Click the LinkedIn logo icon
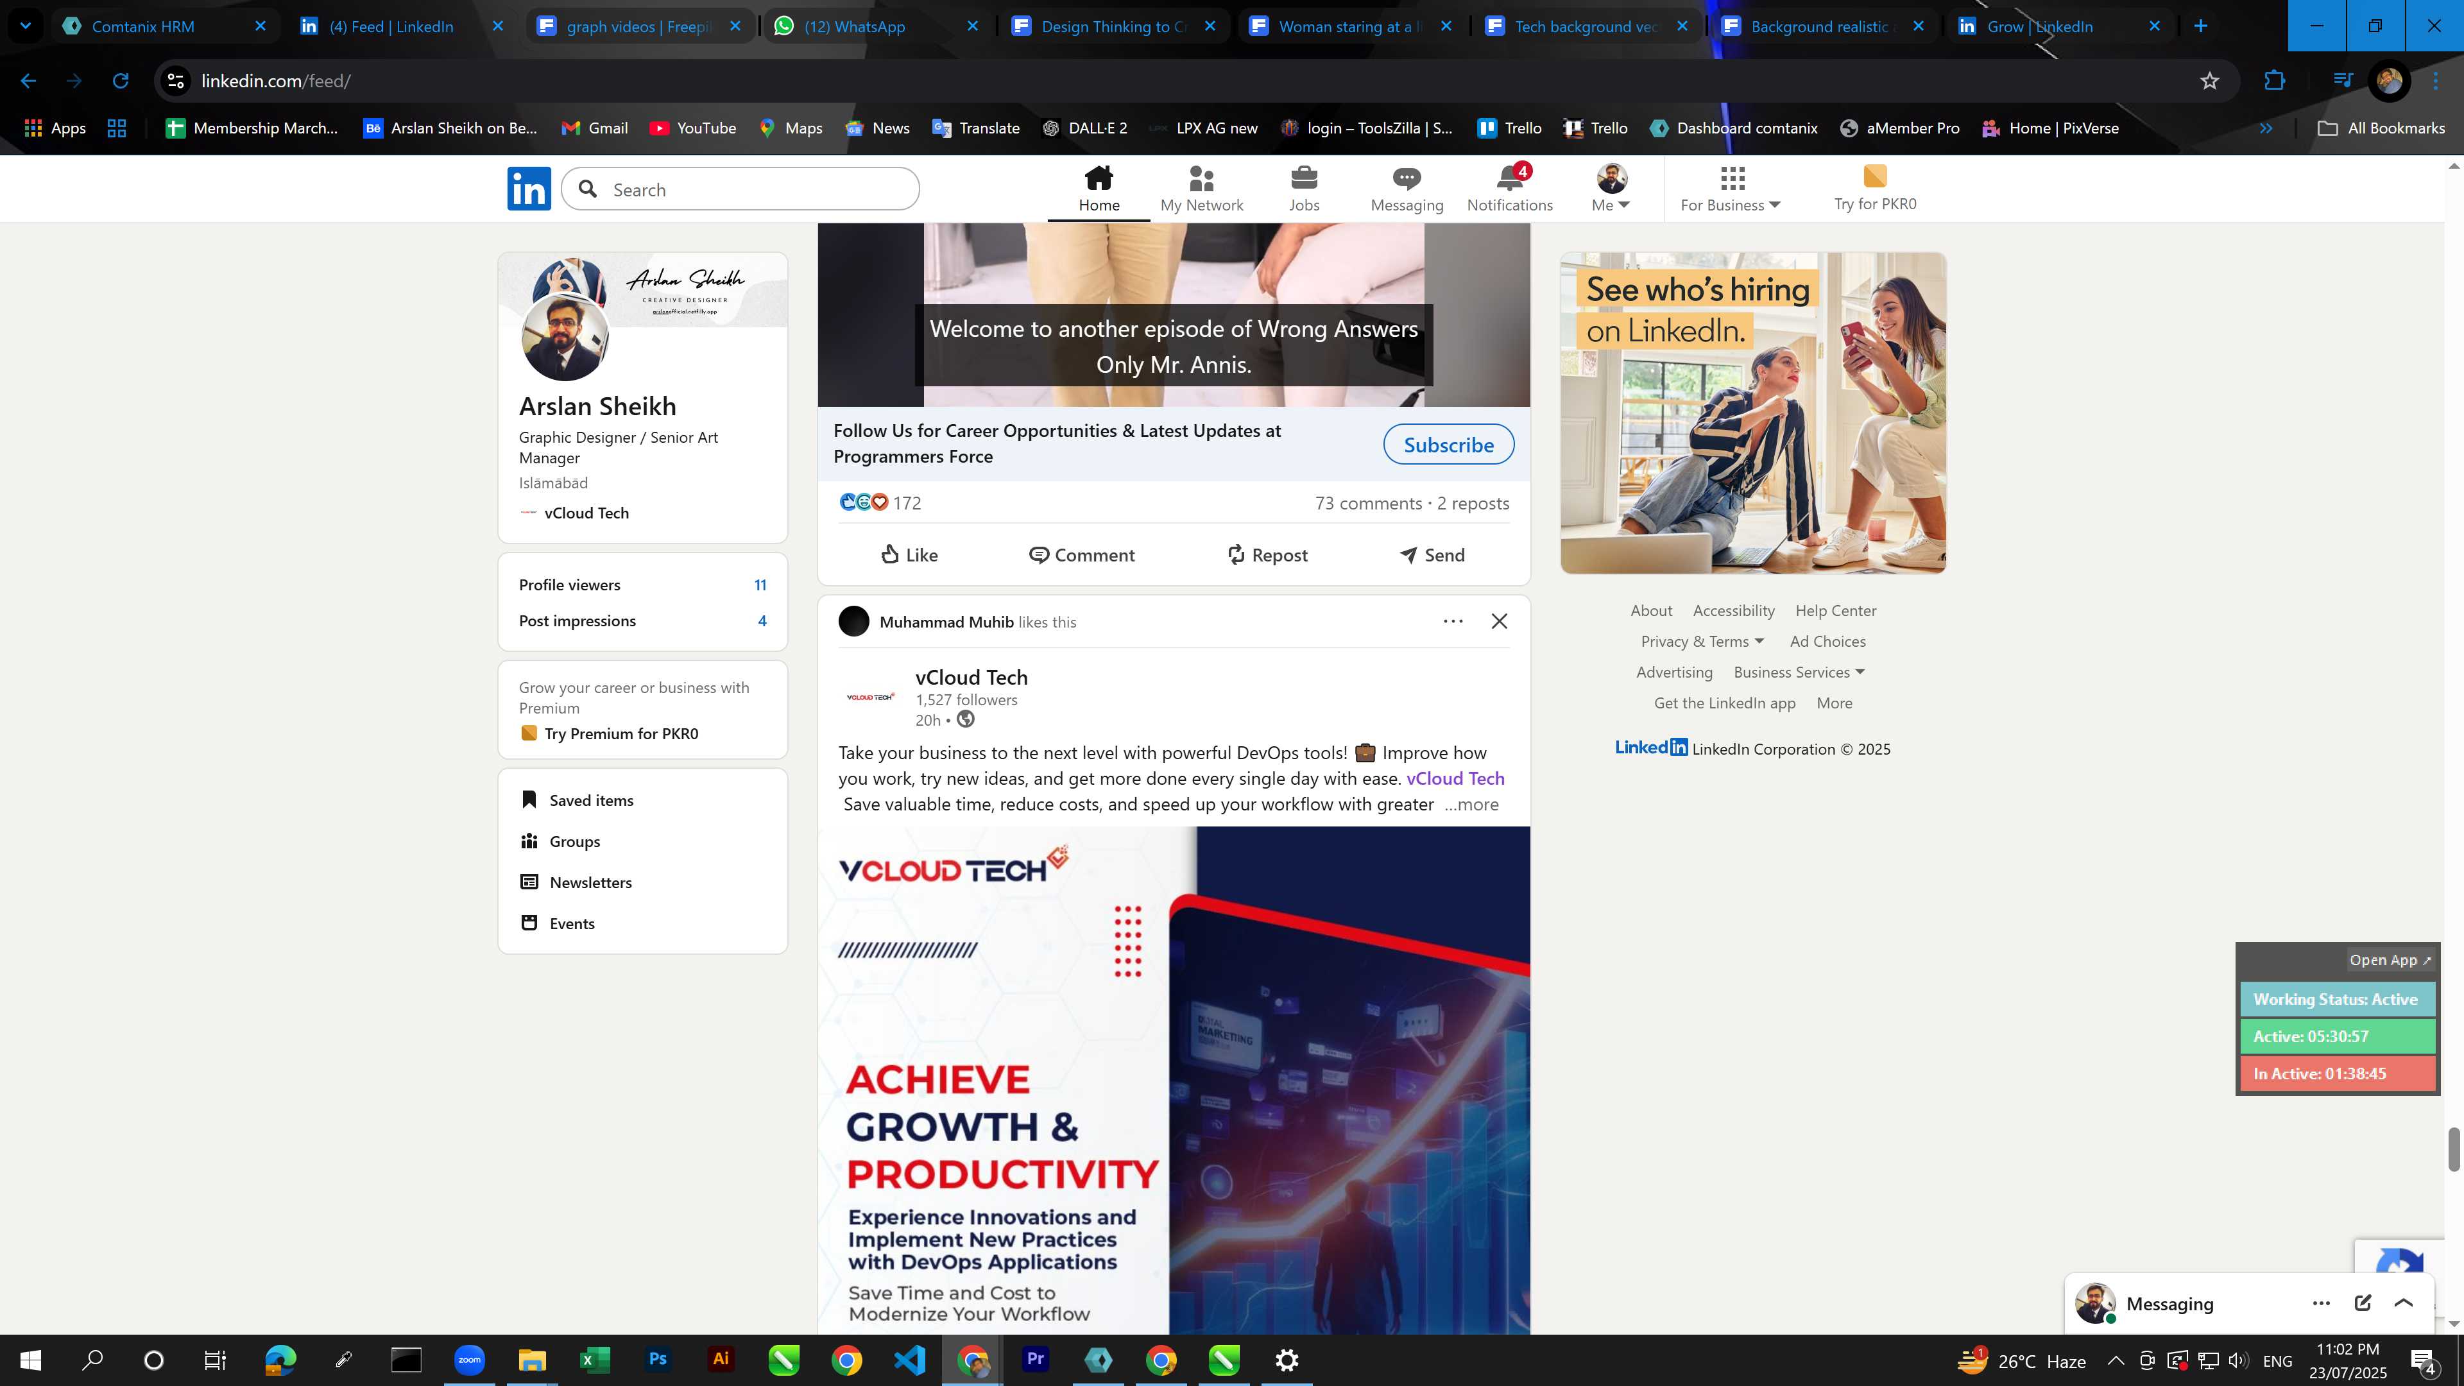Screen dimensions: 2464x1386 [529, 189]
